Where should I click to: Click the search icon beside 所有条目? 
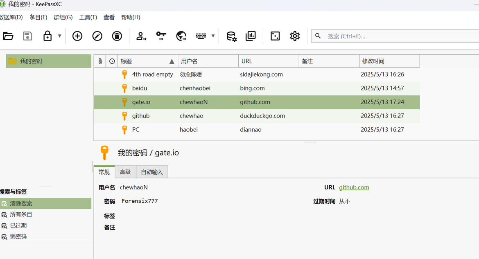[x=4, y=215]
